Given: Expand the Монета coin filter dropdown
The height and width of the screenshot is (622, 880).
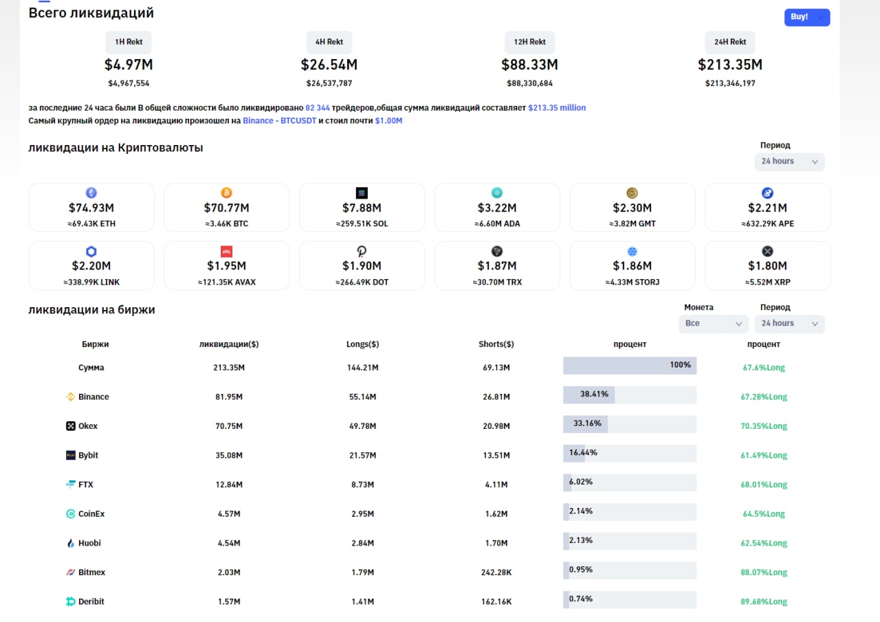Looking at the screenshot, I should [x=713, y=324].
